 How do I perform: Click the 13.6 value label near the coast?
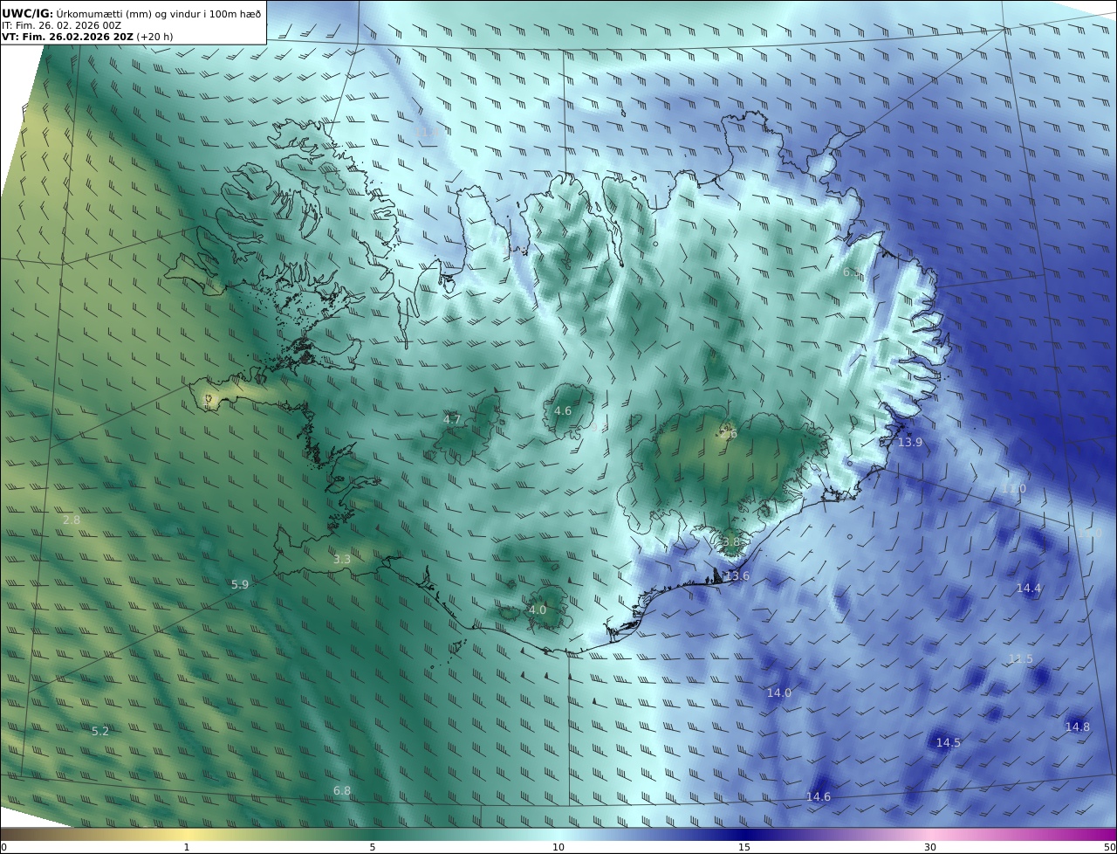(x=737, y=575)
